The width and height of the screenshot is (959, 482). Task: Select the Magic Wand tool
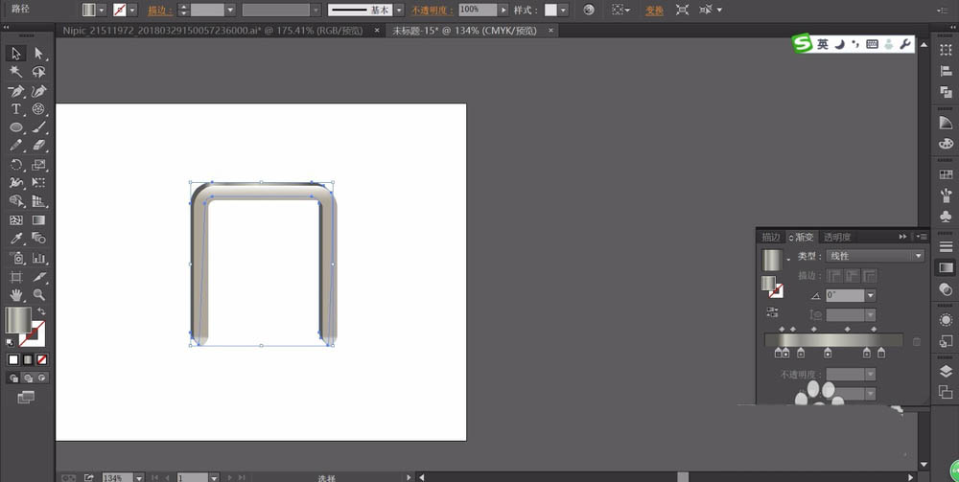point(16,72)
